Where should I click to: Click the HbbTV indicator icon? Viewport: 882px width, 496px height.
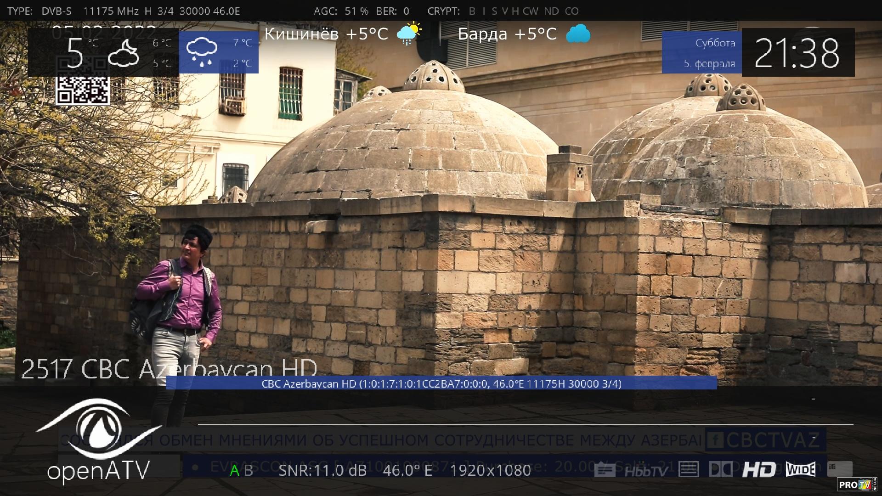point(646,471)
